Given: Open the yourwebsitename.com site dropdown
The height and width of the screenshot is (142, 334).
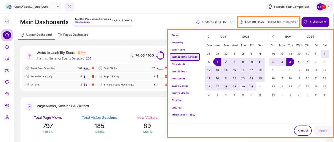Looking at the screenshot, I should click(x=33, y=7).
